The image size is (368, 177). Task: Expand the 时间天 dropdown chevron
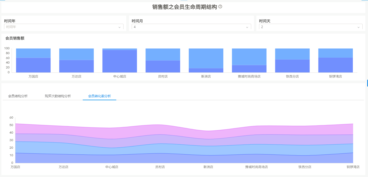point(359,27)
